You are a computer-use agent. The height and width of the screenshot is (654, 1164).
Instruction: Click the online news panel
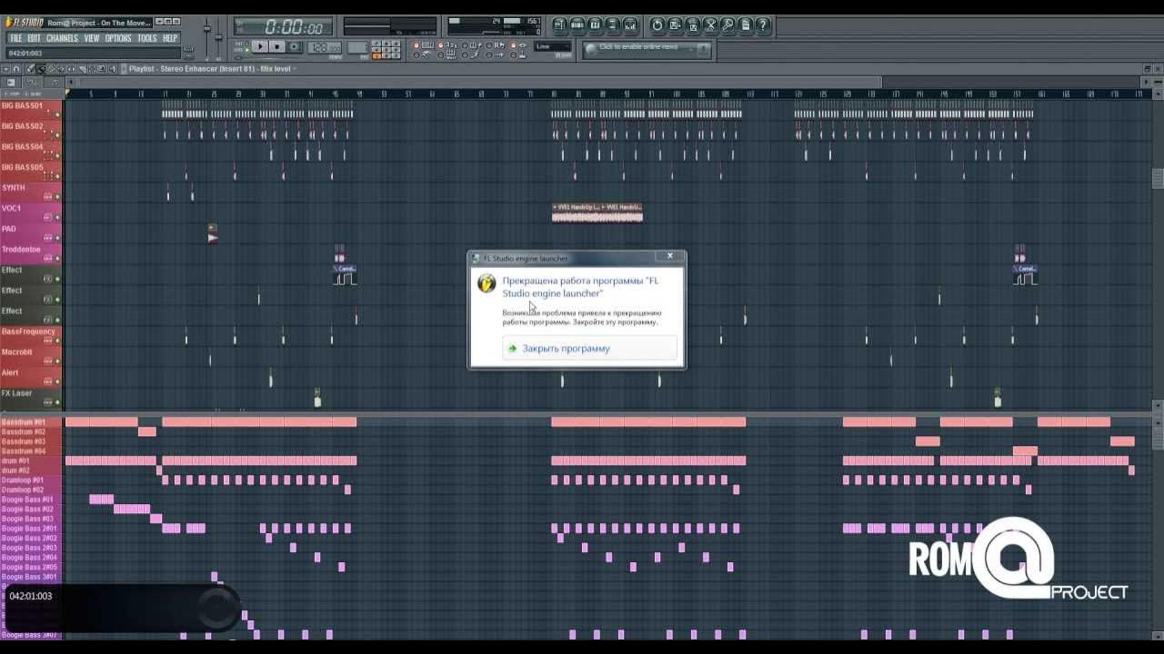click(647, 48)
